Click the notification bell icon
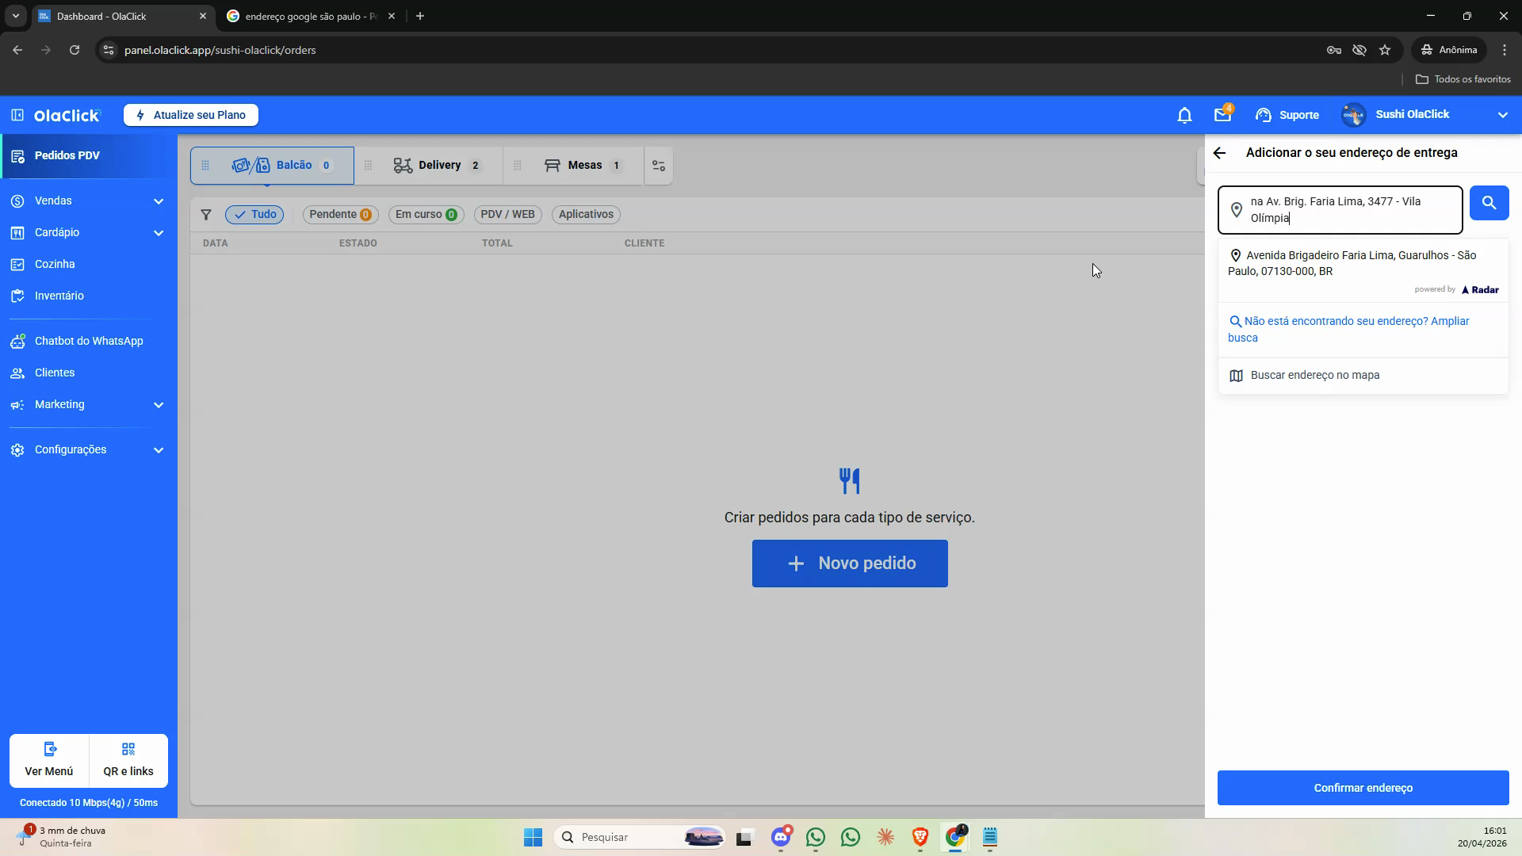 point(1184,116)
